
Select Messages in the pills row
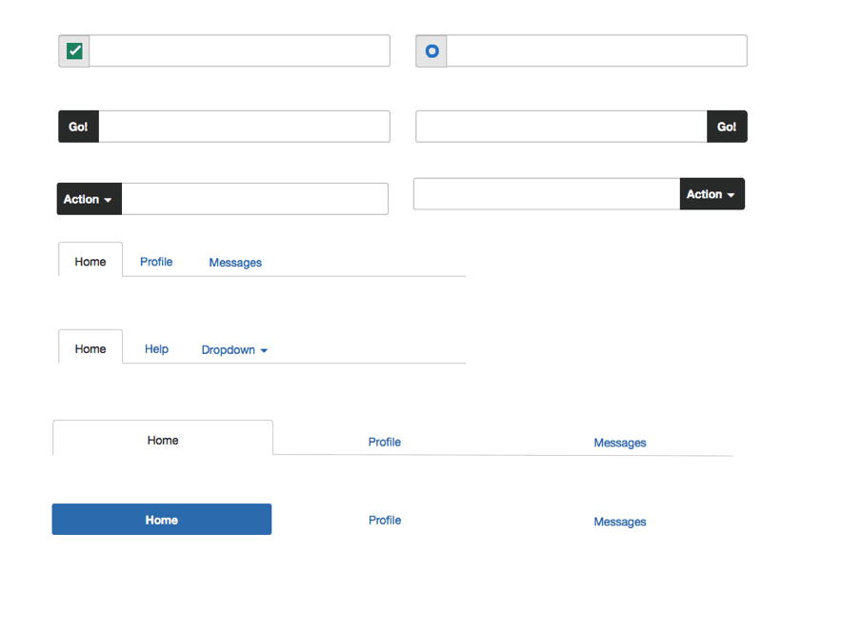click(620, 522)
